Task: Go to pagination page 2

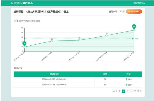Action: 127,91
